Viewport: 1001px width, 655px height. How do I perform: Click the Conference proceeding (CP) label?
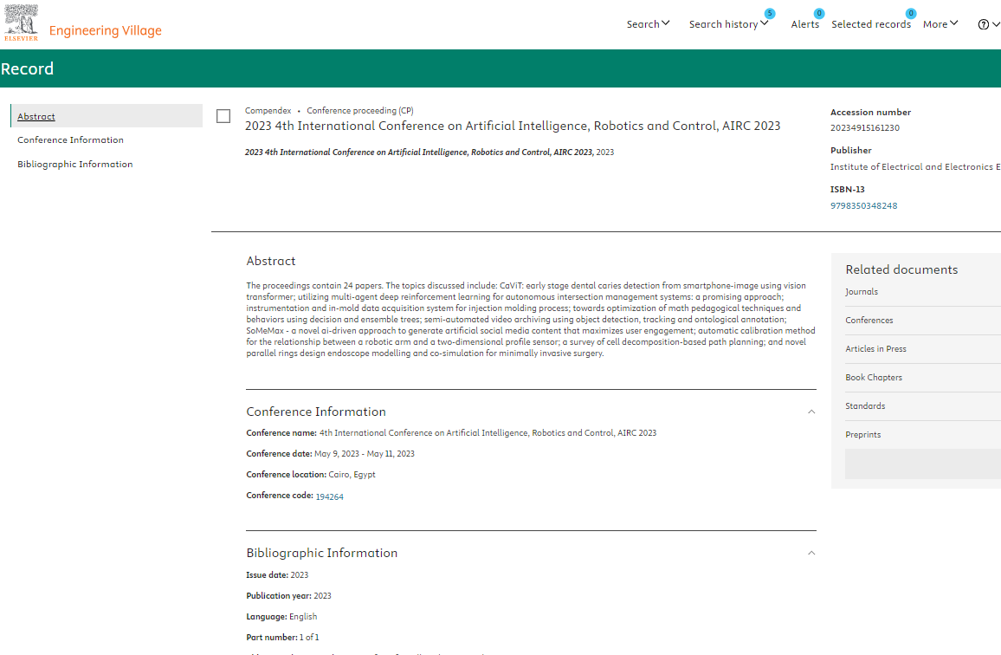tap(360, 111)
